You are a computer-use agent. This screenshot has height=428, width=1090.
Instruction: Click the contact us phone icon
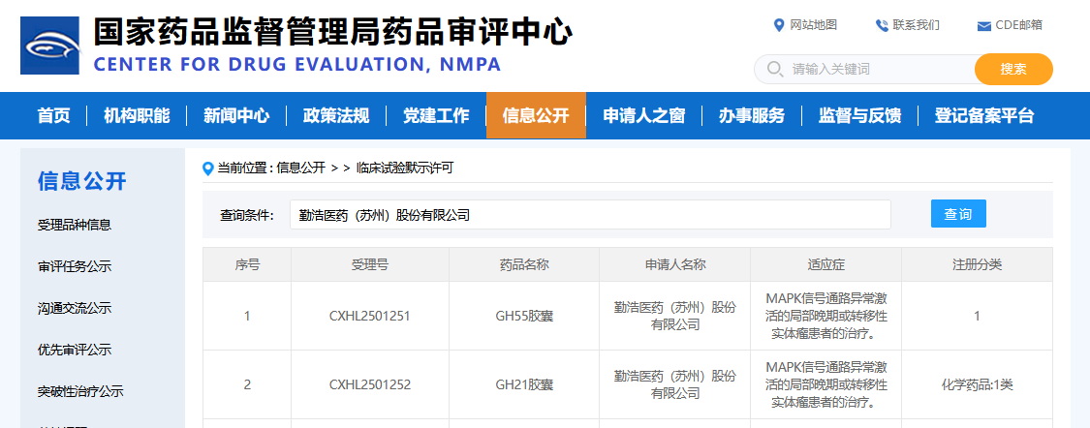pos(881,25)
